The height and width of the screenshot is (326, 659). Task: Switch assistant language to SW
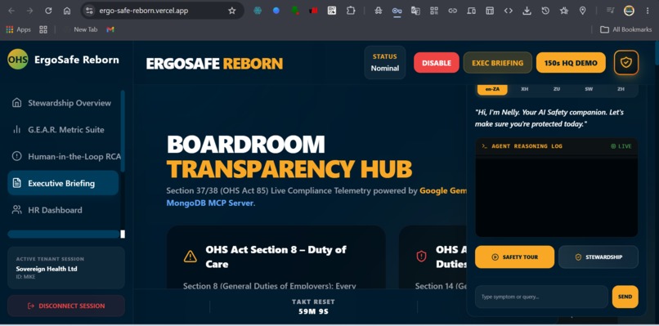tap(589, 89)
